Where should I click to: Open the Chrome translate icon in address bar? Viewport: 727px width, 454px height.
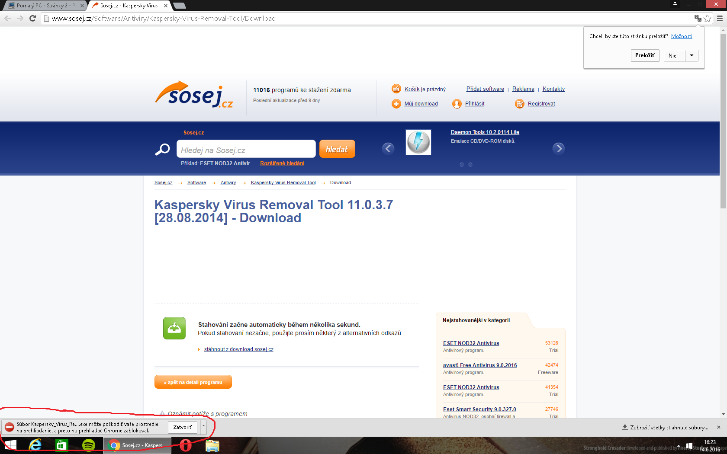click(x=698, y=18)
